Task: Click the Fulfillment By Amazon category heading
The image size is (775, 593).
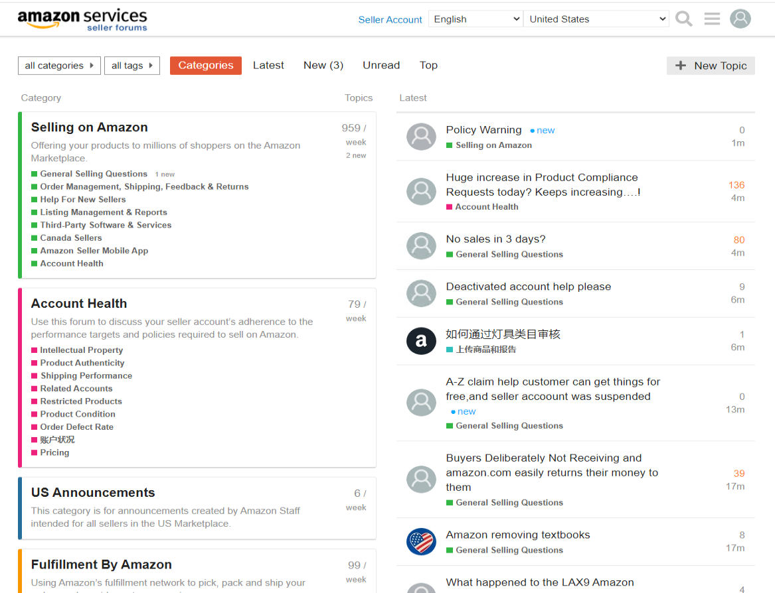Action: point(101,564)
